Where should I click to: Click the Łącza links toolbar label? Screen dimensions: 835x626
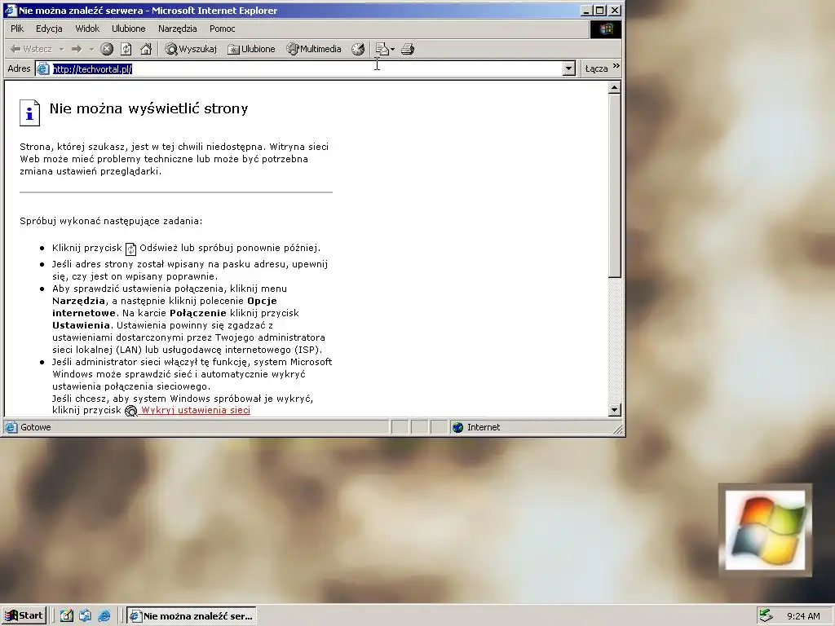pyautogui.click(x=596, y=68)
